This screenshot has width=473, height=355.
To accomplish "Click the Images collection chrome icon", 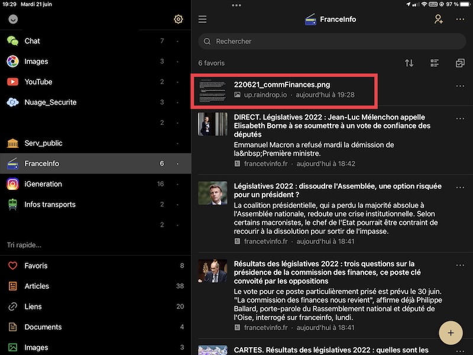I will tap(12, 62).
